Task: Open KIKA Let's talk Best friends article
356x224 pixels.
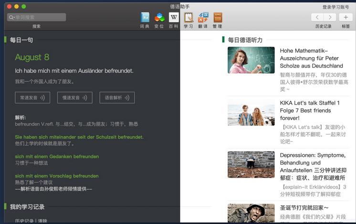Action: (310, 110)
